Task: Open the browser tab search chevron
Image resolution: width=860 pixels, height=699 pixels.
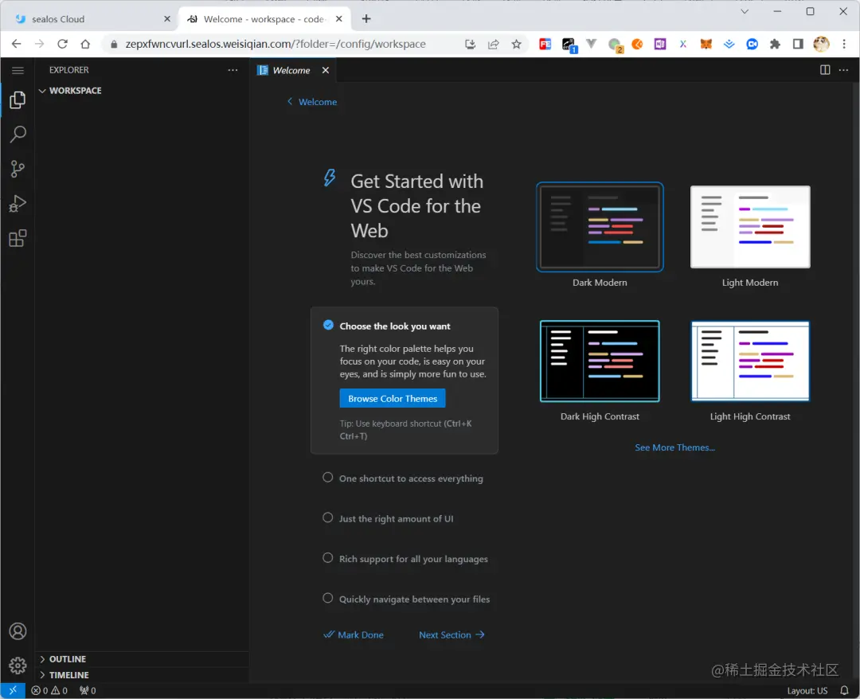Action: pyautogui.click(x=745, y=11)
